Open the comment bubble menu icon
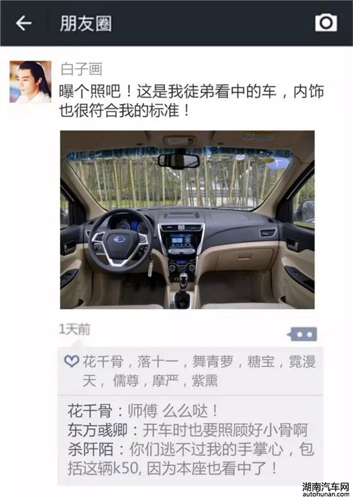 302,334
